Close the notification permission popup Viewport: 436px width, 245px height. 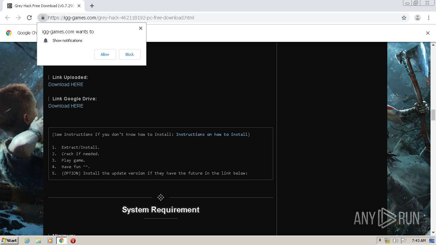140,28
